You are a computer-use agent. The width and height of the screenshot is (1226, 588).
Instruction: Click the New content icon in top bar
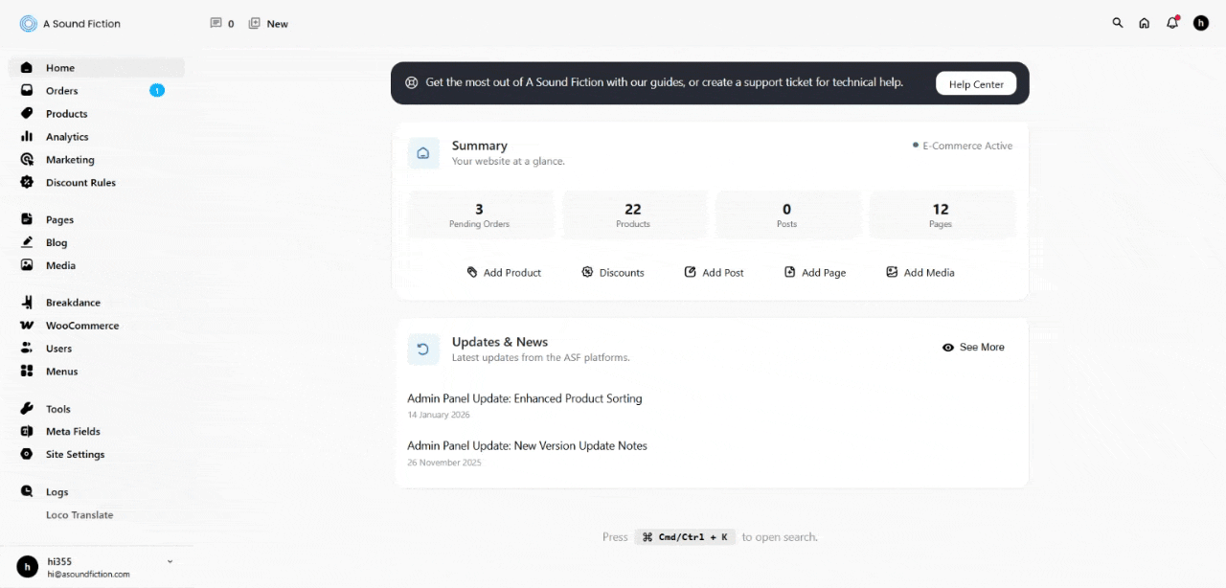pyautogui.click(x=254, y=23)
